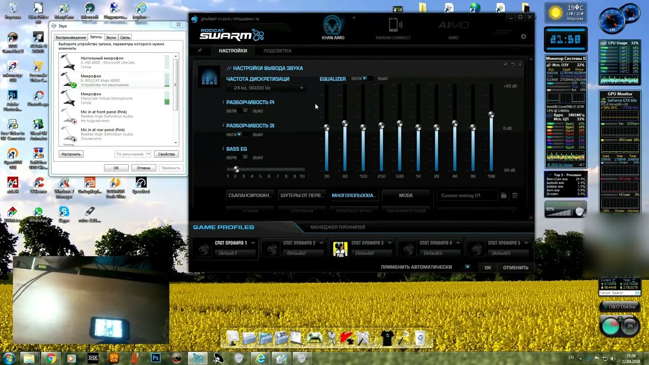Click the trash icon next to Custom setting 01
The width and height of the screenshot is (649, 365).
(x=515, y=196)
